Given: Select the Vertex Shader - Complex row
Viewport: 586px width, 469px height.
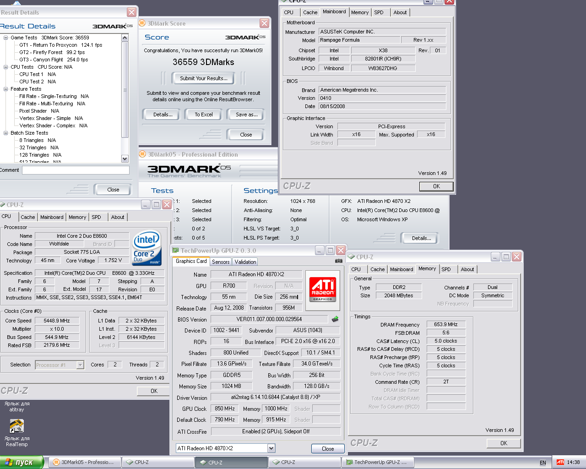Looking at the screenshot, I should click(53, 125).
